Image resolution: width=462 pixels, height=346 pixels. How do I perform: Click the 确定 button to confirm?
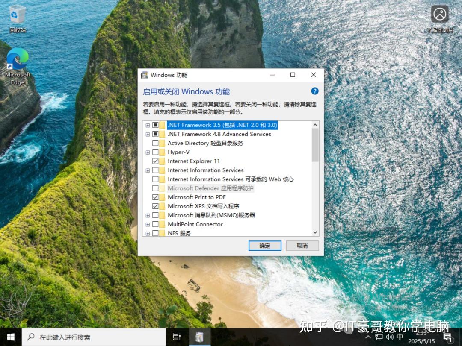tap(264, 246)
